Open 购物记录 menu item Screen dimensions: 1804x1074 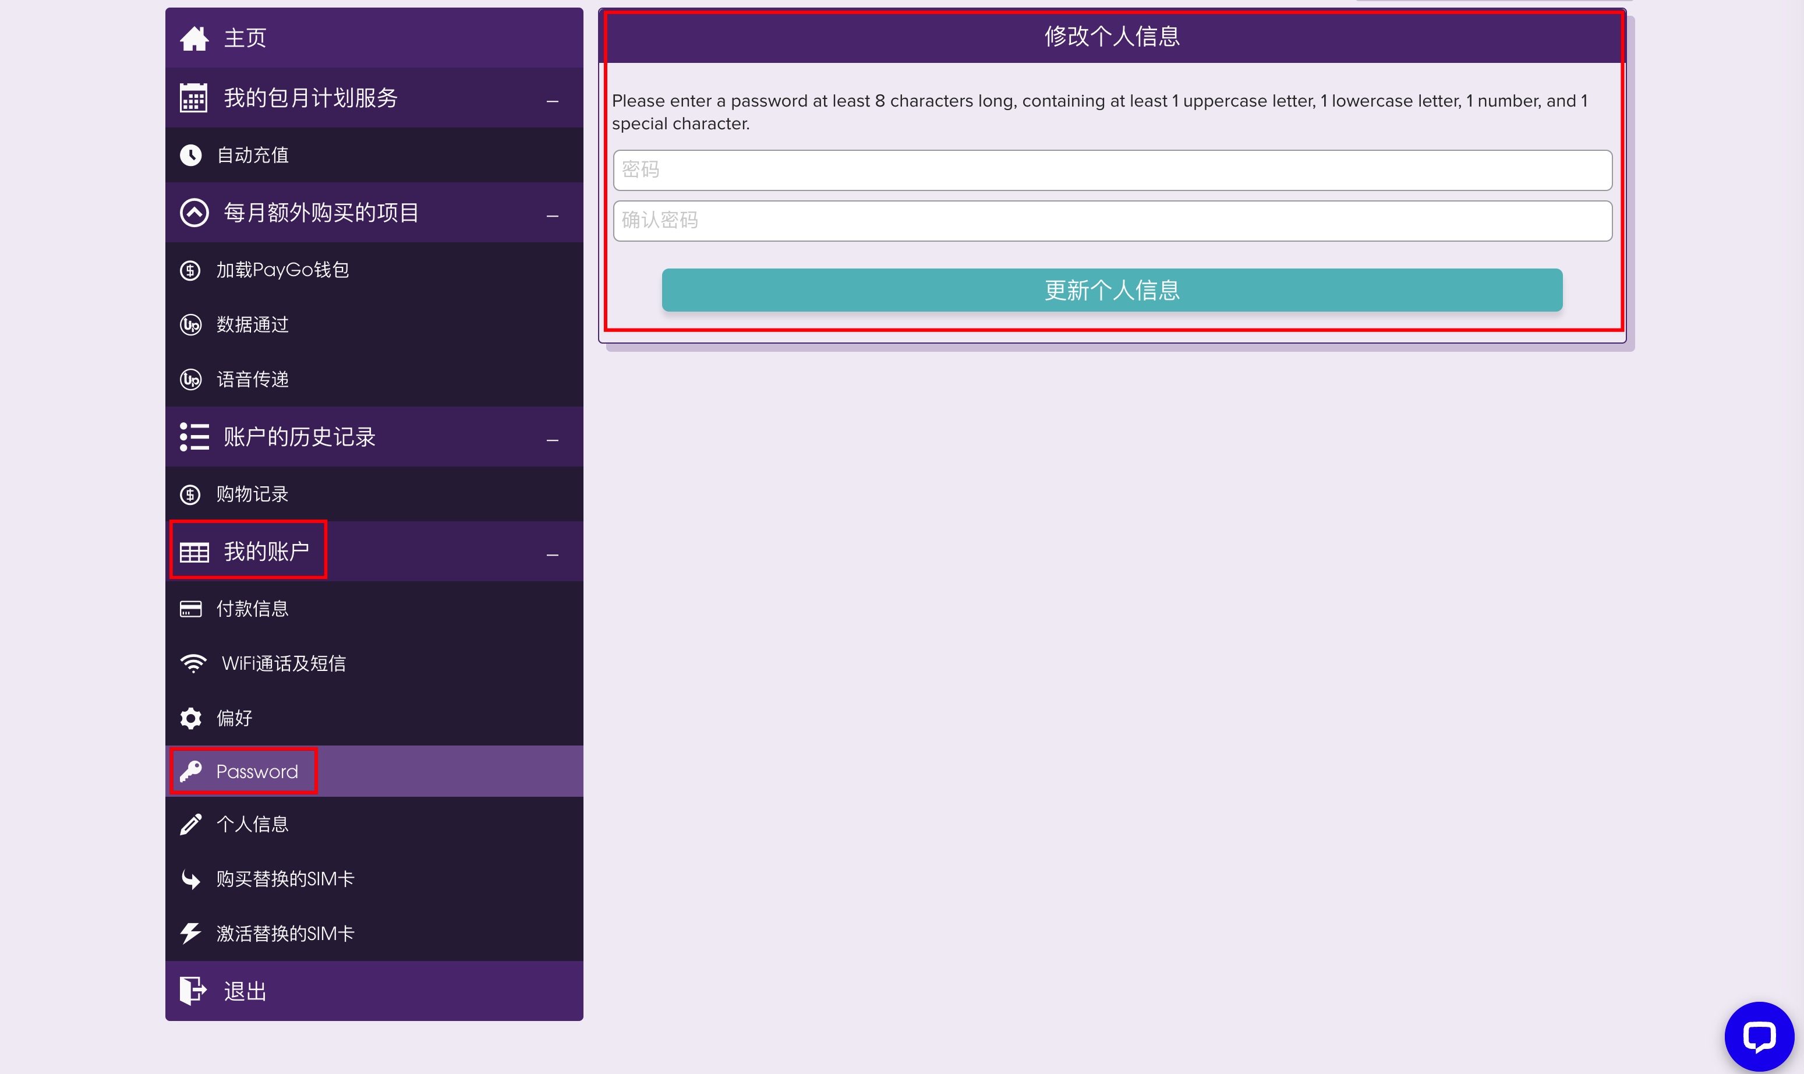click(x=374, y=494)
